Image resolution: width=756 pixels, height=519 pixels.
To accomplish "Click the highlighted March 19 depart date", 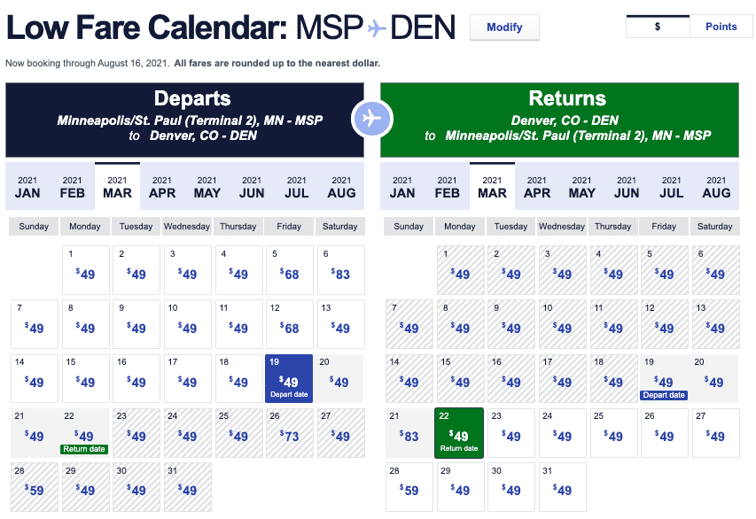I will (289, 378).
